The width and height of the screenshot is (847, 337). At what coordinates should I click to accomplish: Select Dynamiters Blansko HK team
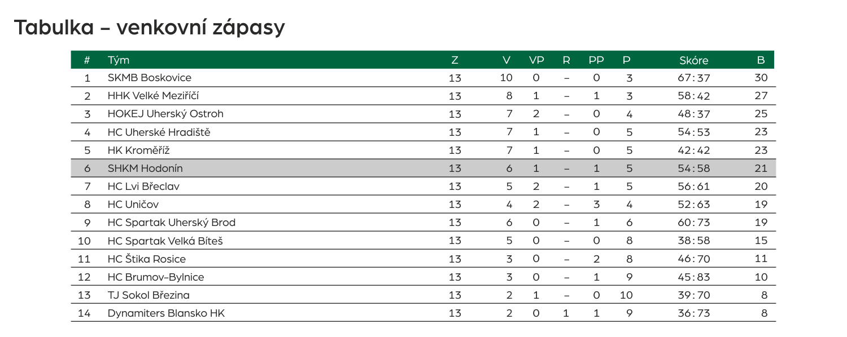pos(166,313)
